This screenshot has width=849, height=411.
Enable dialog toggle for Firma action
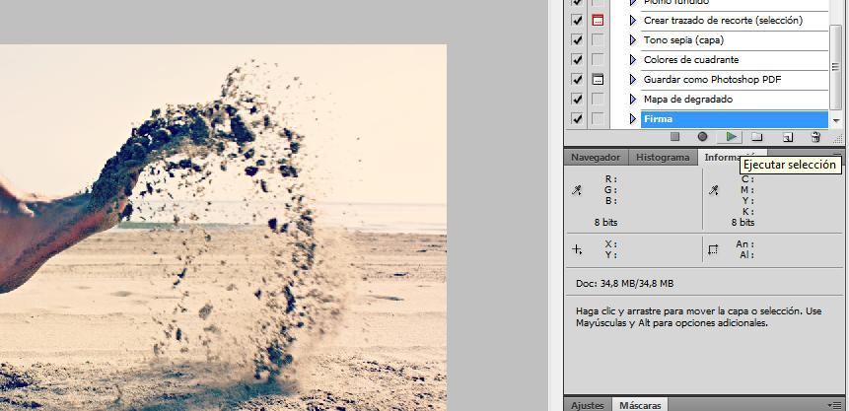point(598,118)
